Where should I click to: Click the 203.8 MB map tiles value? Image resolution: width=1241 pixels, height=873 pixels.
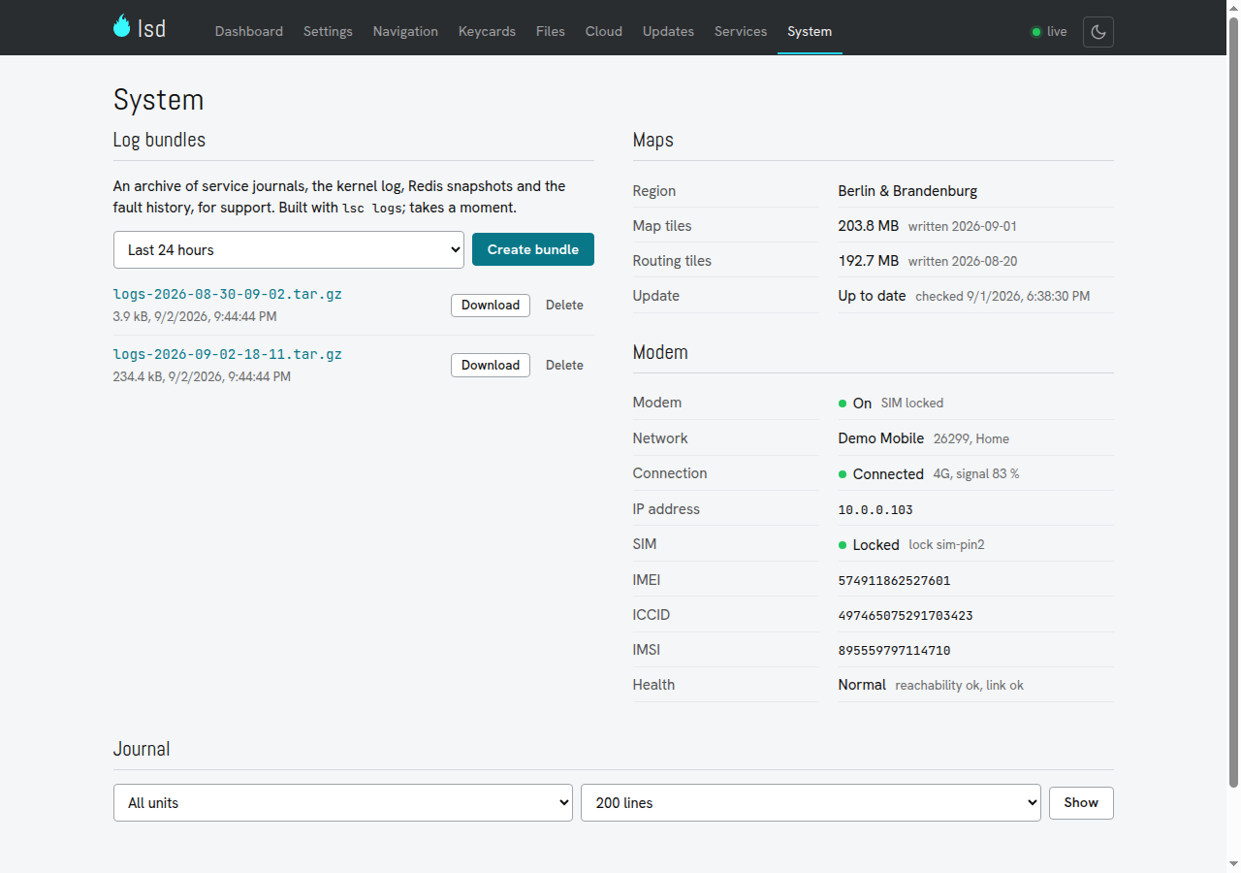(869, 226)
